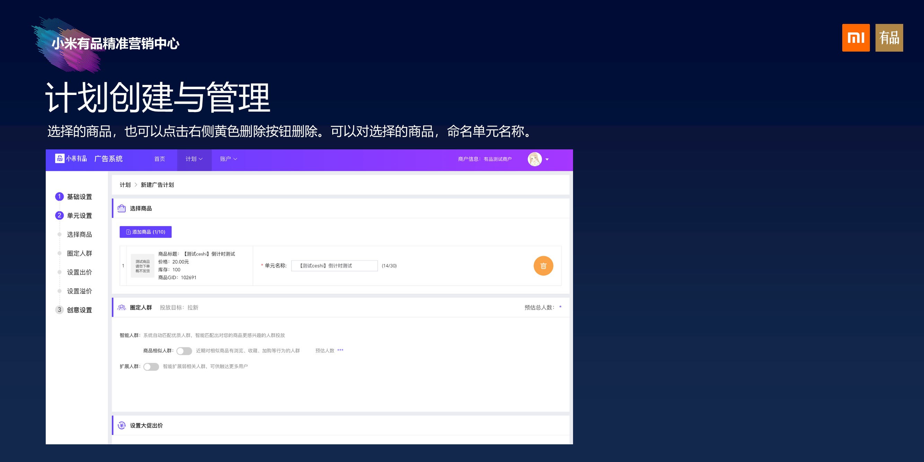The height and width of the screenshot is (462, 924).
Task: Click the people icon beside 圈定人群
Action: 122,307
